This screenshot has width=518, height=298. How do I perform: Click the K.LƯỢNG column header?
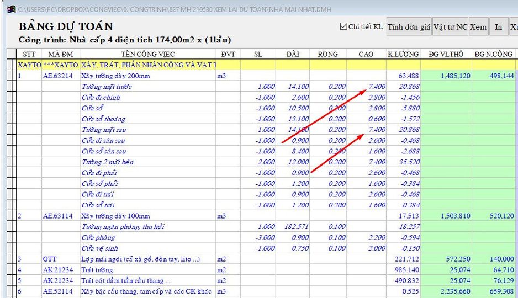coord(403,54)
